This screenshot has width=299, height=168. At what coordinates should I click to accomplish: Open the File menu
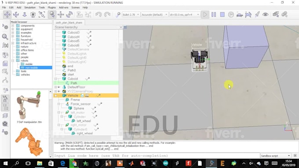[x=4, y=7]
